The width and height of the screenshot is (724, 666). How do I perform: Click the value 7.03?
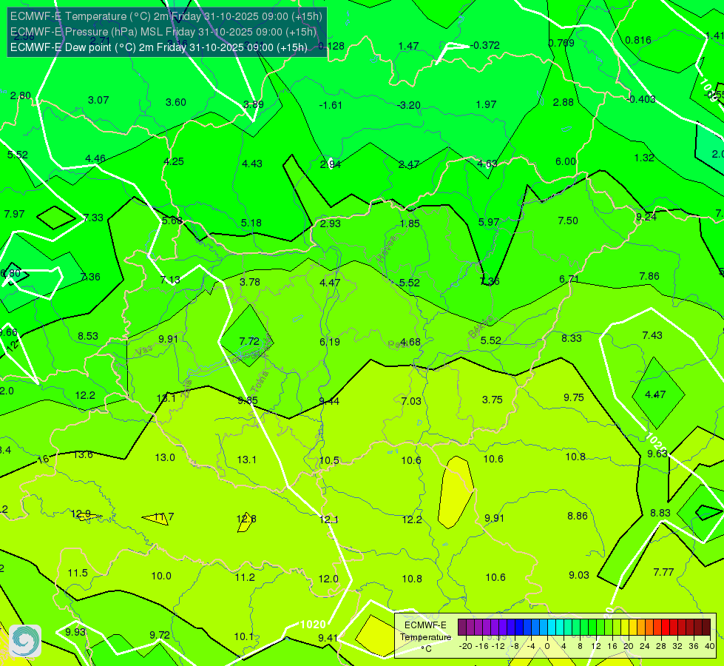411,401
